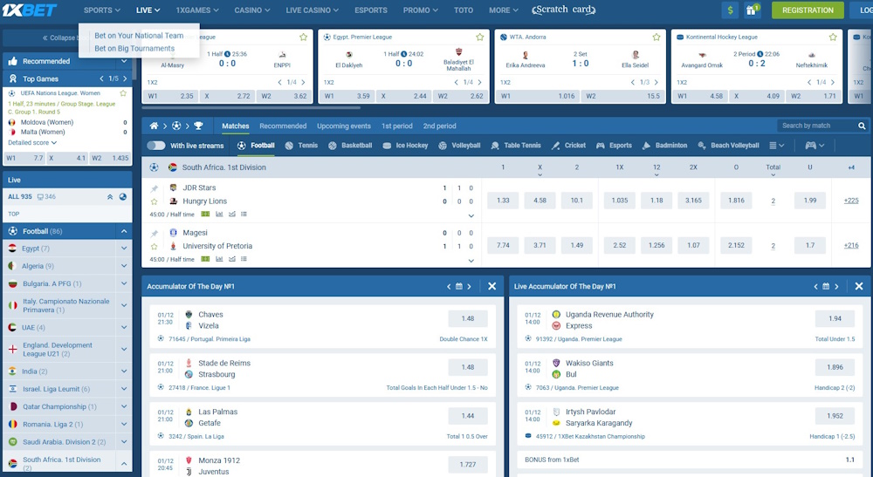The height and width of the screenshot is (477, 873).
Task: Open calendar in Live Accumulator Of The Day
Action: 826,286
